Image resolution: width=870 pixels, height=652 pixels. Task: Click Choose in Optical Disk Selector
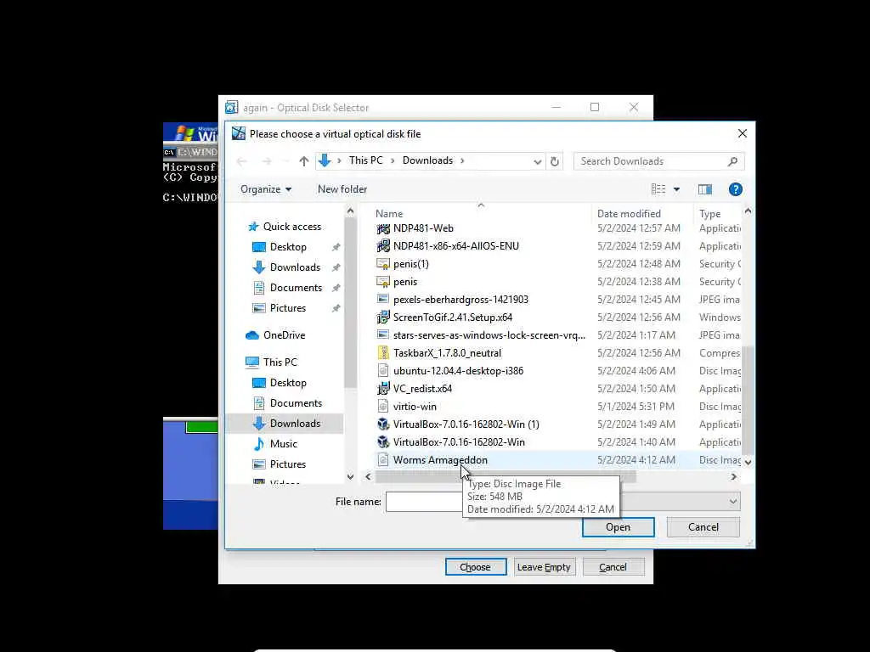476,567
